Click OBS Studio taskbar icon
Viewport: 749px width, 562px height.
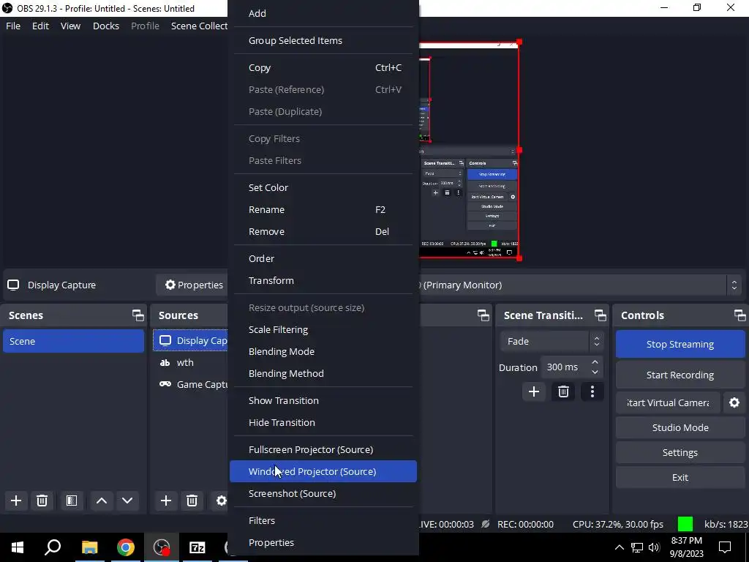(162, 547)
